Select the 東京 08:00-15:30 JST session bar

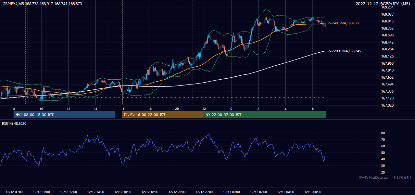(64, 115)
